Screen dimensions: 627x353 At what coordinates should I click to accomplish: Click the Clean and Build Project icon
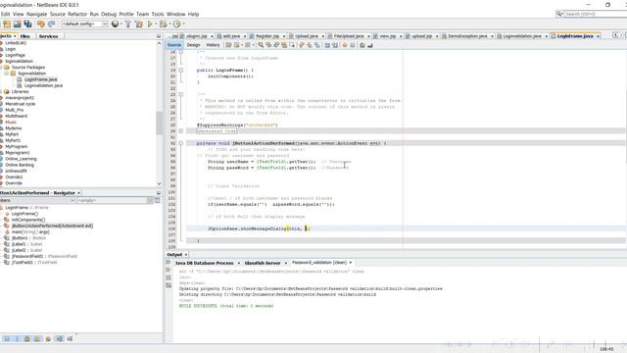(139, 24)
